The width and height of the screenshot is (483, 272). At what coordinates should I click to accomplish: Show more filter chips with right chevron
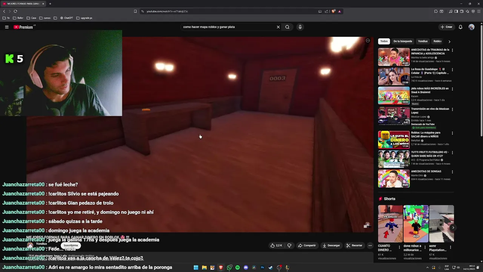click(449, 42)
